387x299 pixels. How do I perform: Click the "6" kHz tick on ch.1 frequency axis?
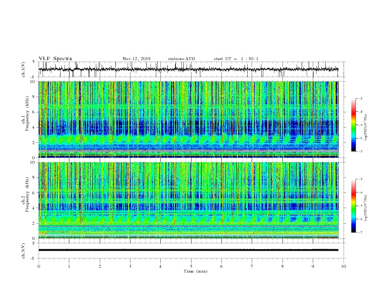34,112
